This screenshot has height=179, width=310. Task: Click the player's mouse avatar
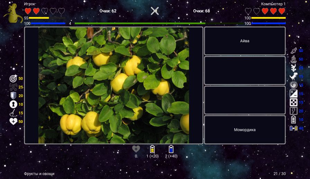[x=12, y=15]
